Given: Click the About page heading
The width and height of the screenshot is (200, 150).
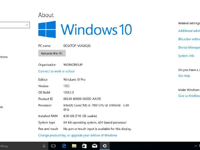Looking at the screenshot, I should coord(46,15).
